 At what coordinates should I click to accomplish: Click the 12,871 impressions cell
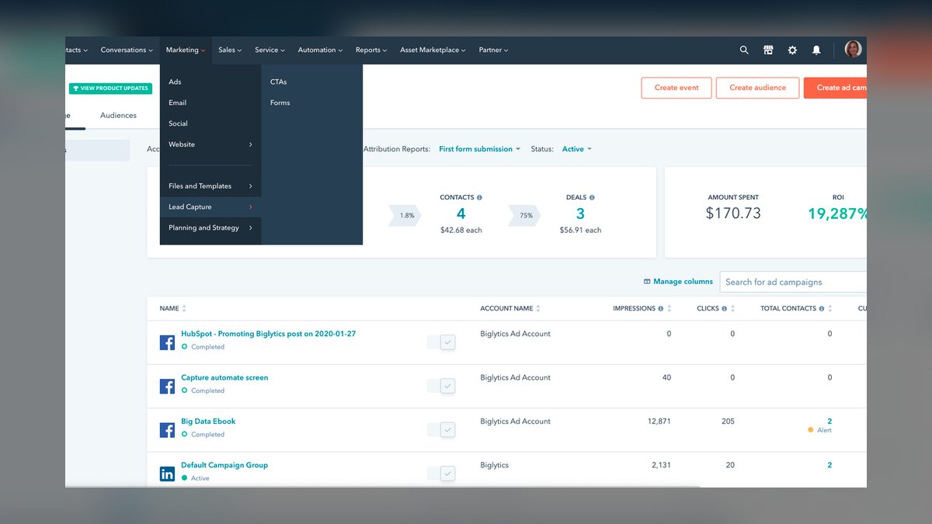click(x=659, y=422)
